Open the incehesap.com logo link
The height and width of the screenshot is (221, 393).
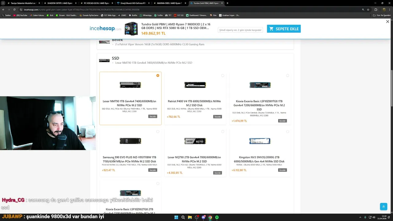tap(105, 29)
